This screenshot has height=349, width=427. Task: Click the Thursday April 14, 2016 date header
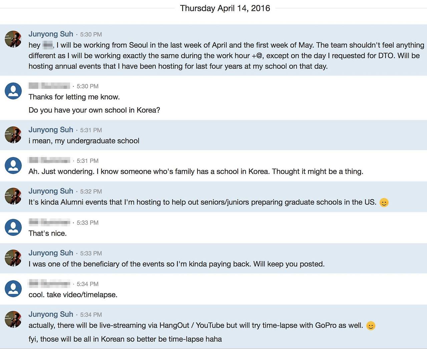225,8
